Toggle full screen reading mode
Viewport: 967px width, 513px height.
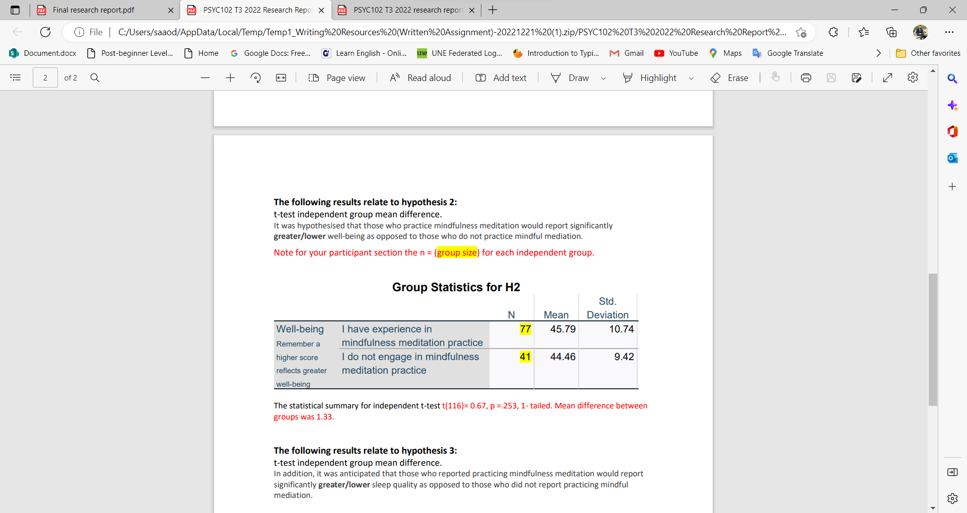coord(887,77)
